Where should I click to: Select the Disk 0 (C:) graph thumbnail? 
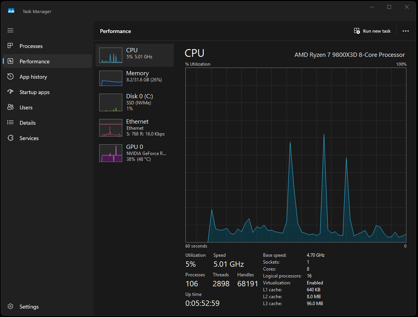111,102
